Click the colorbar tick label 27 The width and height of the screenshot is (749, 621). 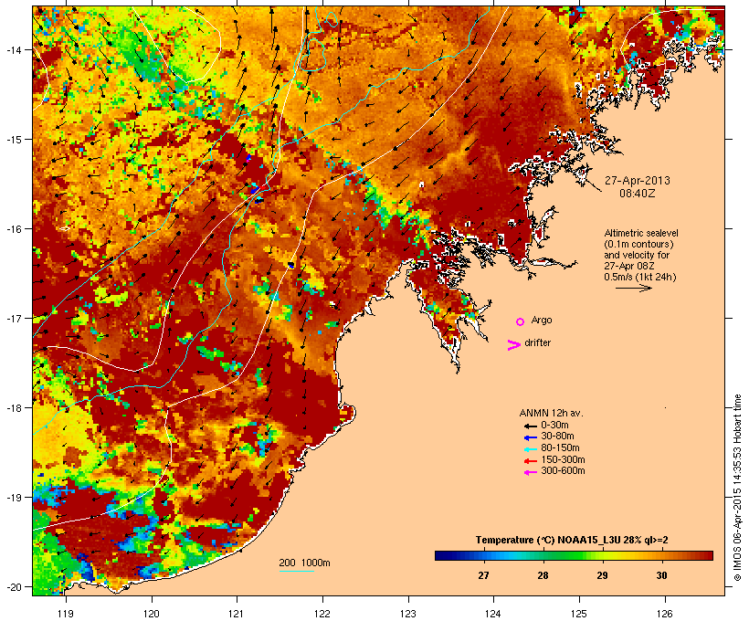point(483,575)
